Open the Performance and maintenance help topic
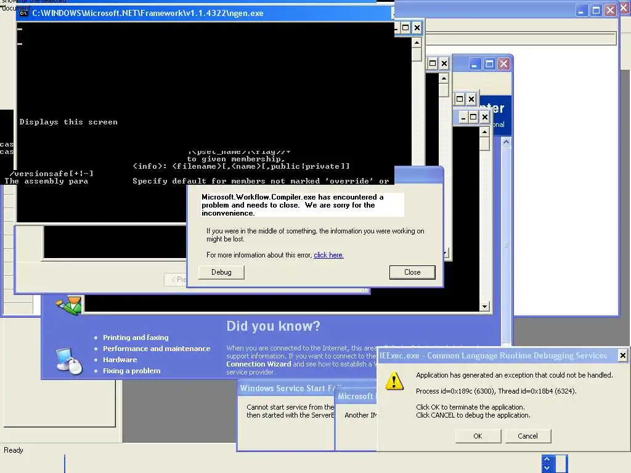 tap(157, 349)
